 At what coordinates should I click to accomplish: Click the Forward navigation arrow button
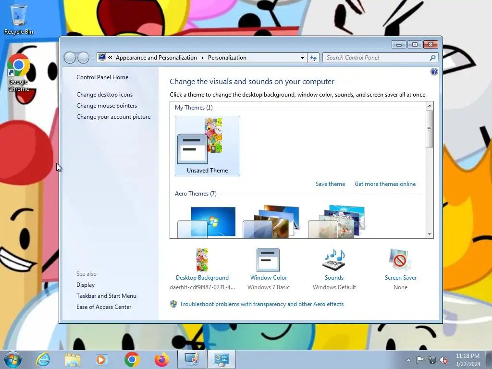point(83,58)
